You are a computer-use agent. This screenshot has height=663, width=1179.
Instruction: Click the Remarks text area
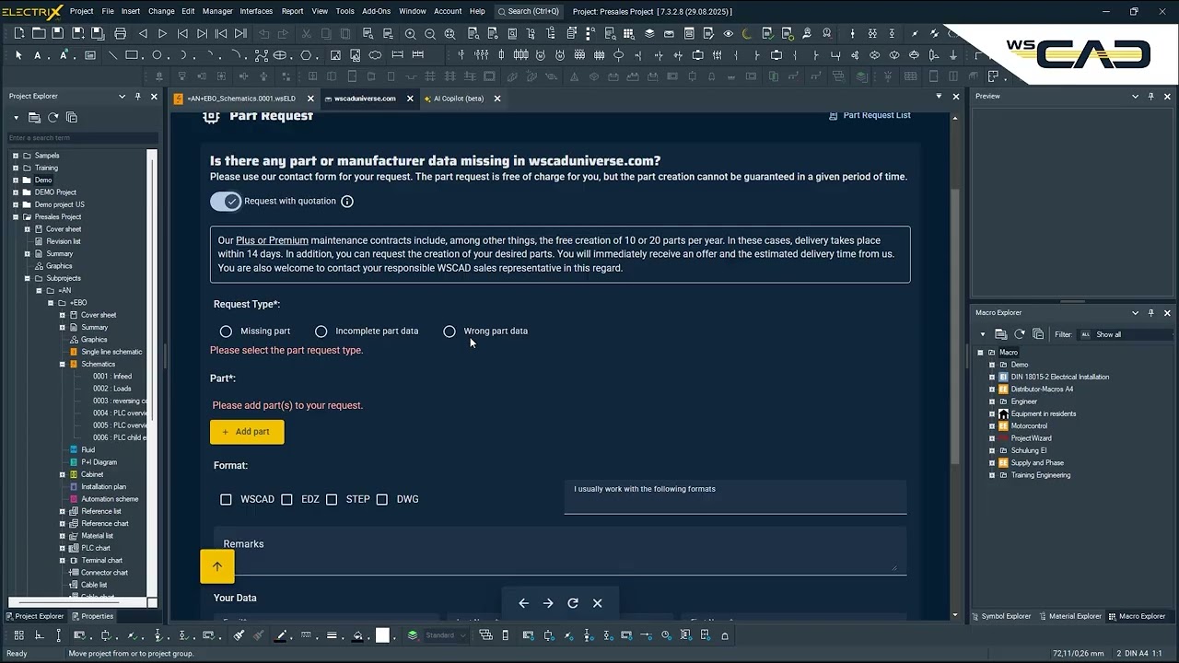560,551
